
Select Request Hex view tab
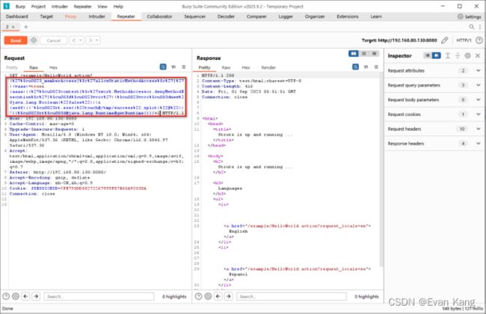tap(53, 67)
